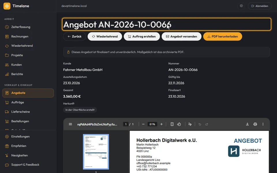Viewport: 277px width, 173px height.
Task: Click the Hollerbach Digitalwerk logo in PDF
Action: pyautogui.click(x=244, y=151)
